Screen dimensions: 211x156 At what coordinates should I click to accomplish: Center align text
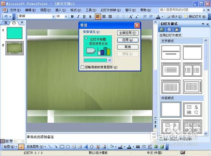point(104,16)
